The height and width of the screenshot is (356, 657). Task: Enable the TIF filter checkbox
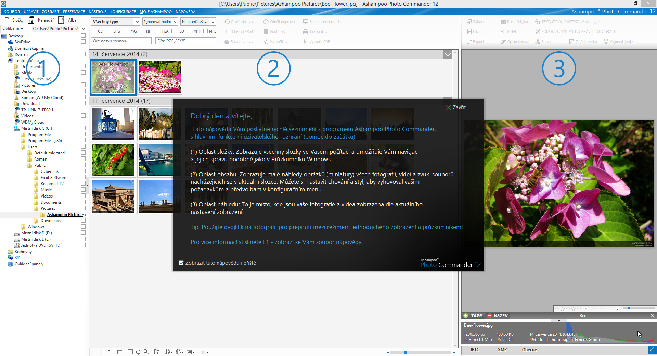pos(142,31)
